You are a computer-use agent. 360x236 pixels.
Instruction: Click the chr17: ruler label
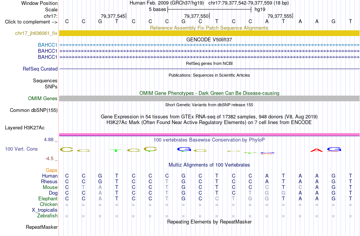coord(50,16)
